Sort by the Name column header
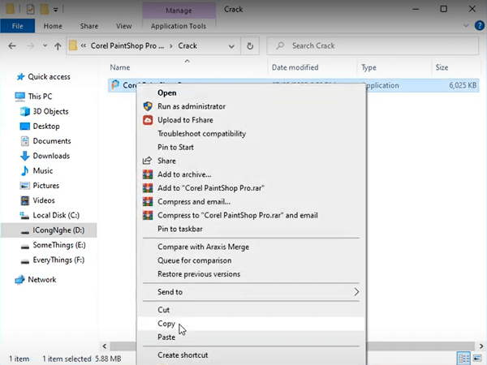 [120, 67]
